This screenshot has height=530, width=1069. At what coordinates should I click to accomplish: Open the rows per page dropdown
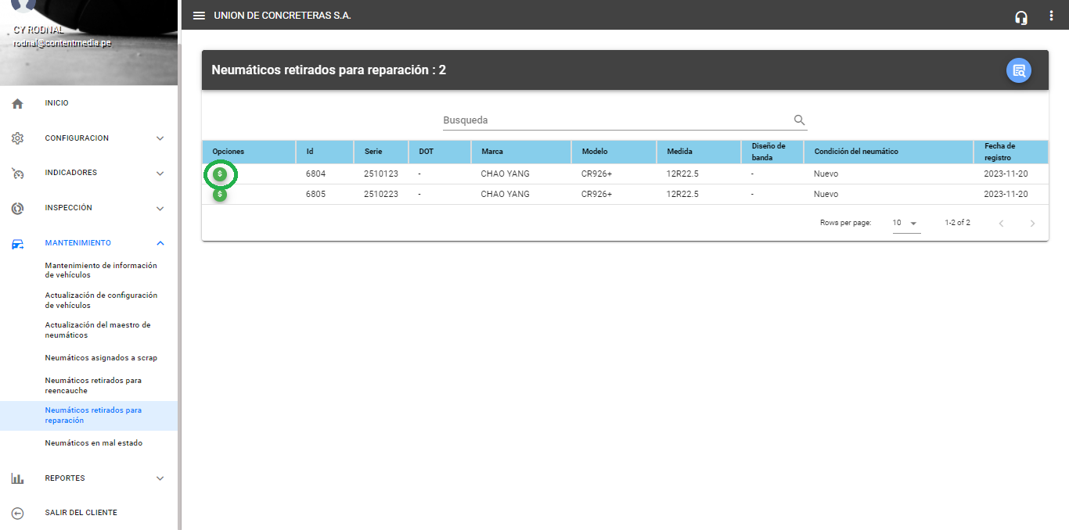905,224
